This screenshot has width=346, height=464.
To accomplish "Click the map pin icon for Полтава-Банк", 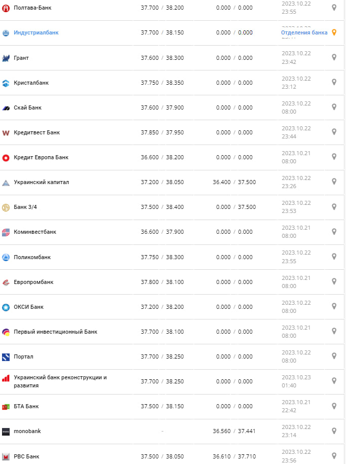I will coord(334,8).
